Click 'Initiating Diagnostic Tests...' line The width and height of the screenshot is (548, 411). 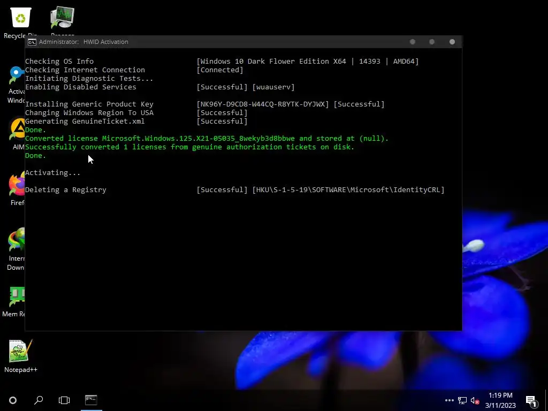(x=89, y=79)
